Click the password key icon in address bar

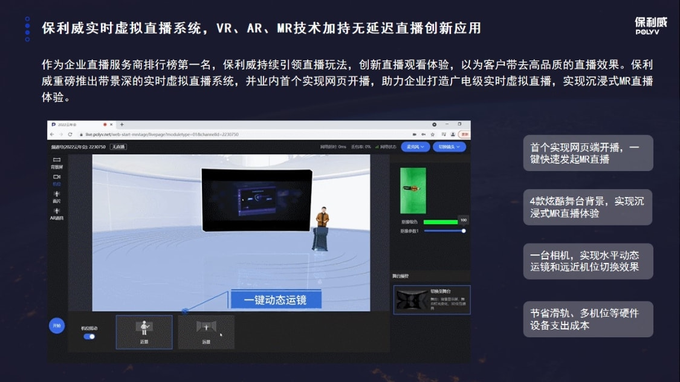click(424, 134)
